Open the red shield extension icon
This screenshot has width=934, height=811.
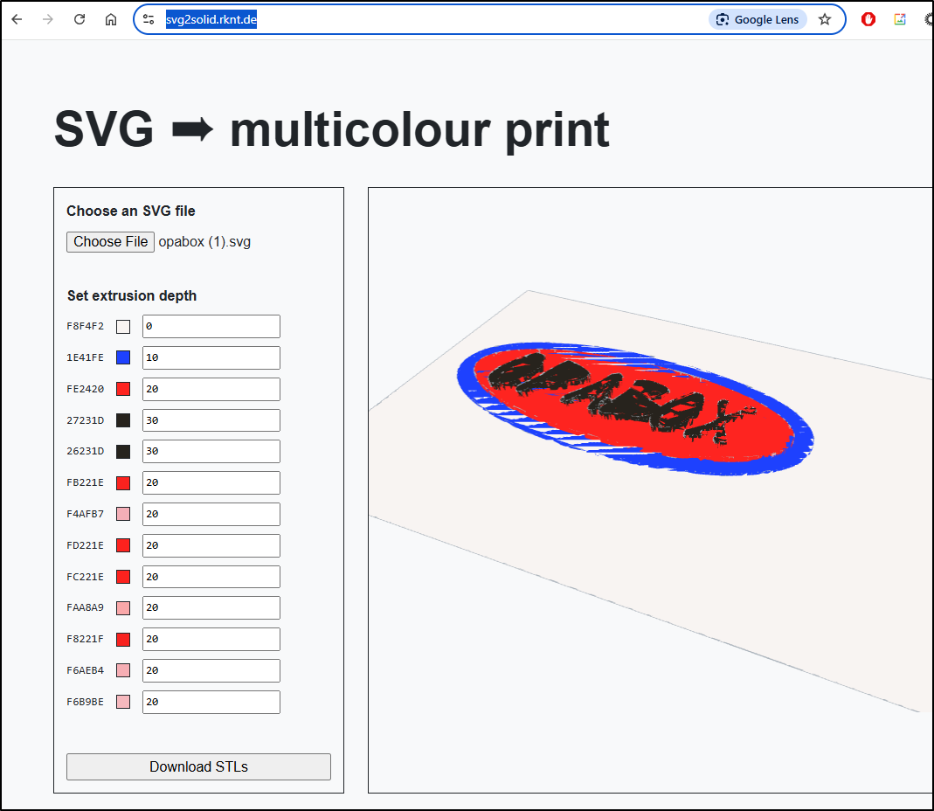[x=868, y=19]
